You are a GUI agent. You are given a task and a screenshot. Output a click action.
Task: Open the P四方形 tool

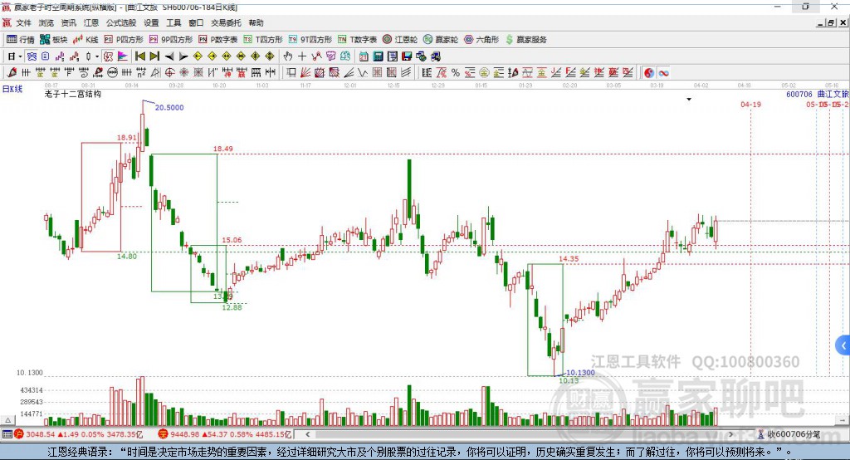pos(124,39)
